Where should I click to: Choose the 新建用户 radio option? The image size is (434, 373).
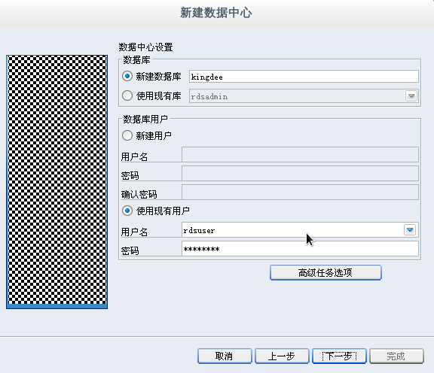[x=127, y=135]
